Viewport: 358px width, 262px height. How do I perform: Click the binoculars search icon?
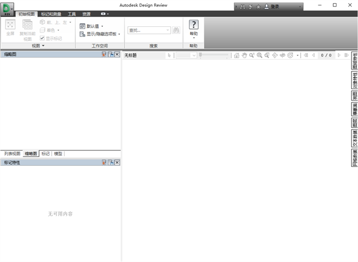pos(177,31)
